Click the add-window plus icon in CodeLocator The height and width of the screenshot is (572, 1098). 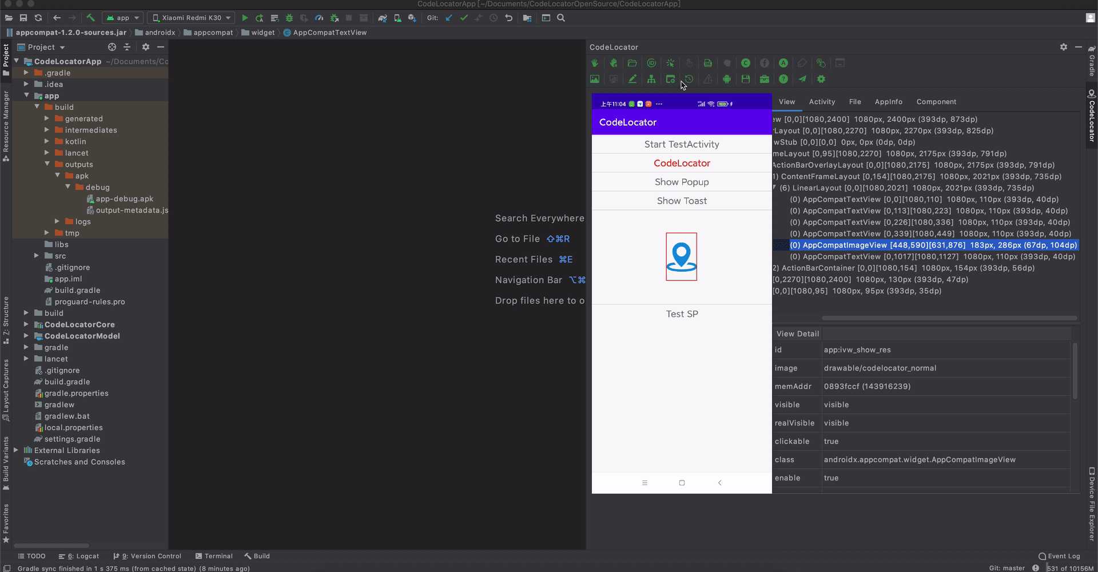click(x=670, y=80)
